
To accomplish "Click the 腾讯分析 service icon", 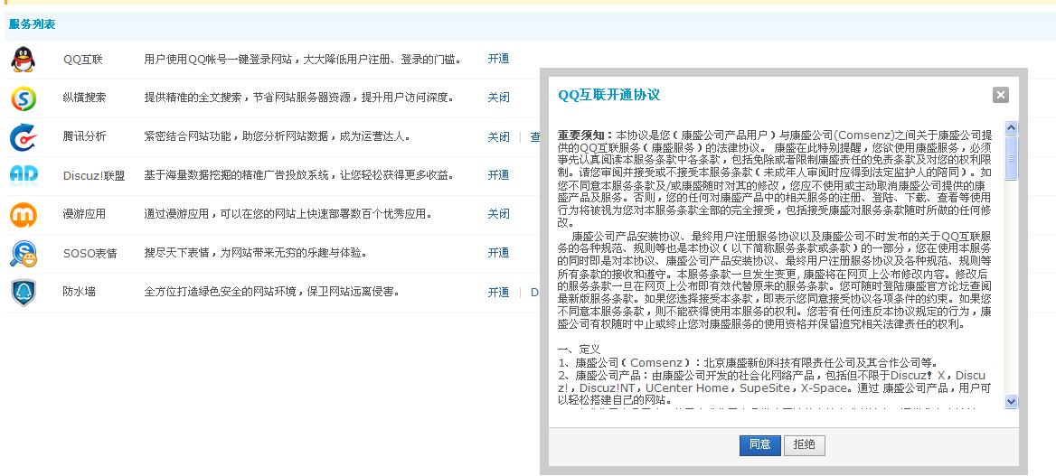I will click(x=24, y=136).
